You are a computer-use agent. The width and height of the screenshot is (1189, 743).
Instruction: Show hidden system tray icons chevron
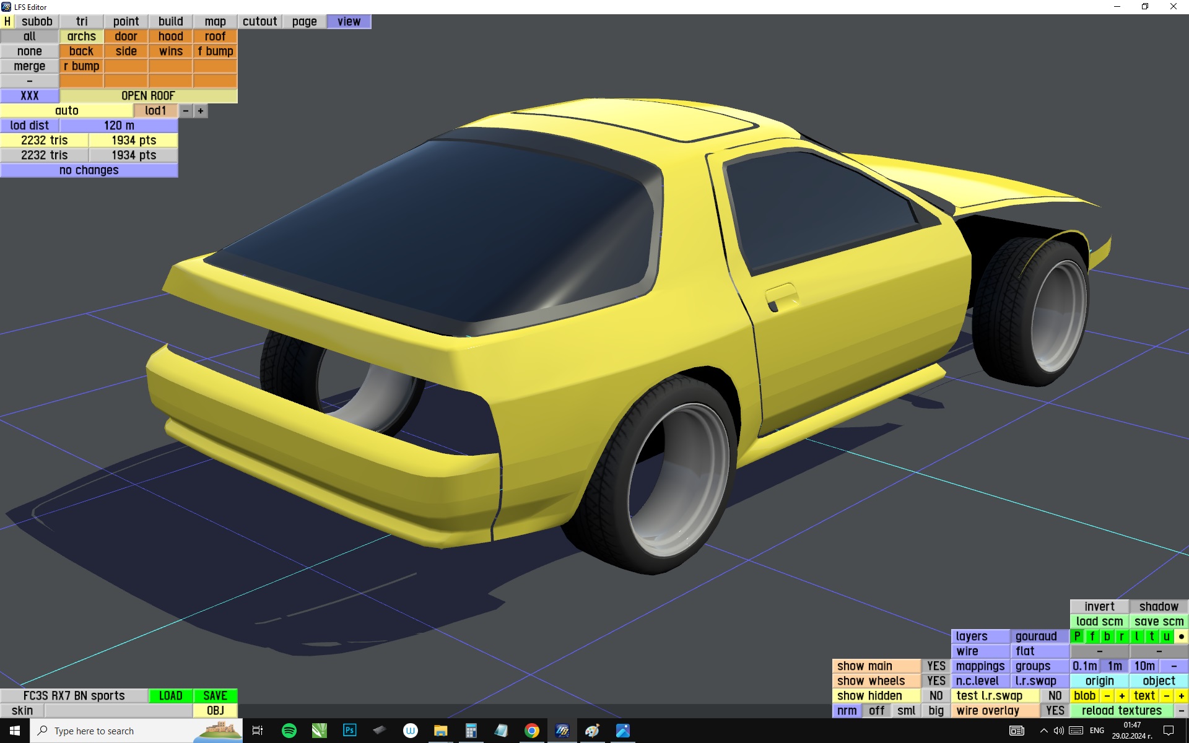pos(1043,731)
